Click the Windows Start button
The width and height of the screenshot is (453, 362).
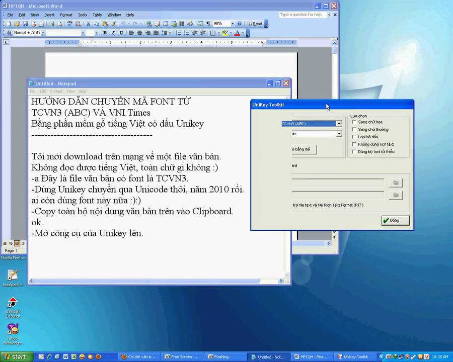tap(17, 357)
